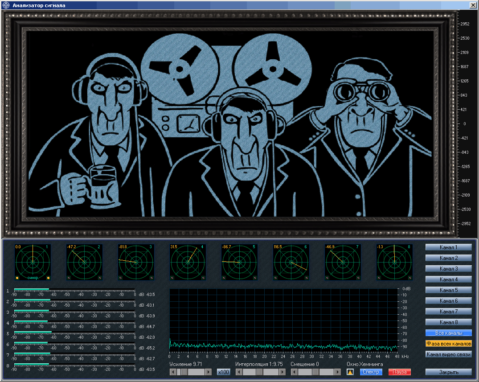Image resolution: width=479 pixels, height=382 pixels.
Task: Decrease offset with Смещение left arrow
Action: tap(294, 372)
